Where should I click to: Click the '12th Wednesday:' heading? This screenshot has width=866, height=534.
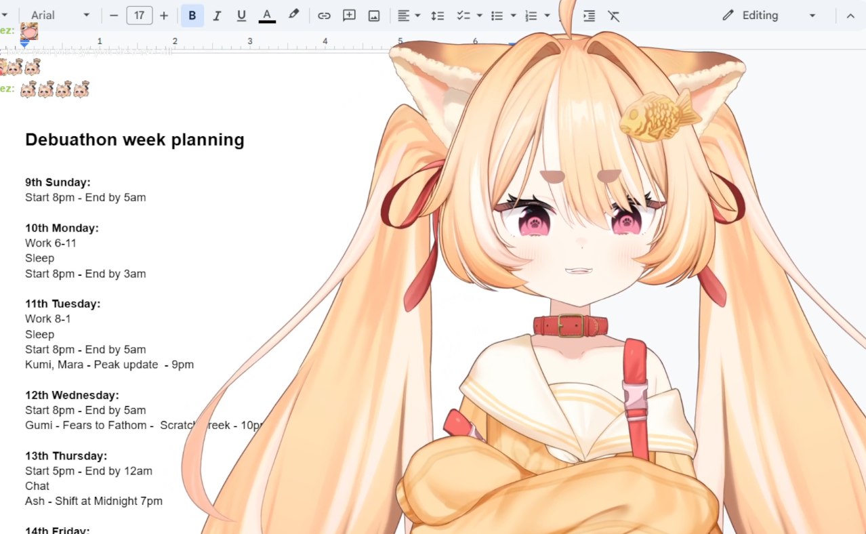click(x=72, y=395)
